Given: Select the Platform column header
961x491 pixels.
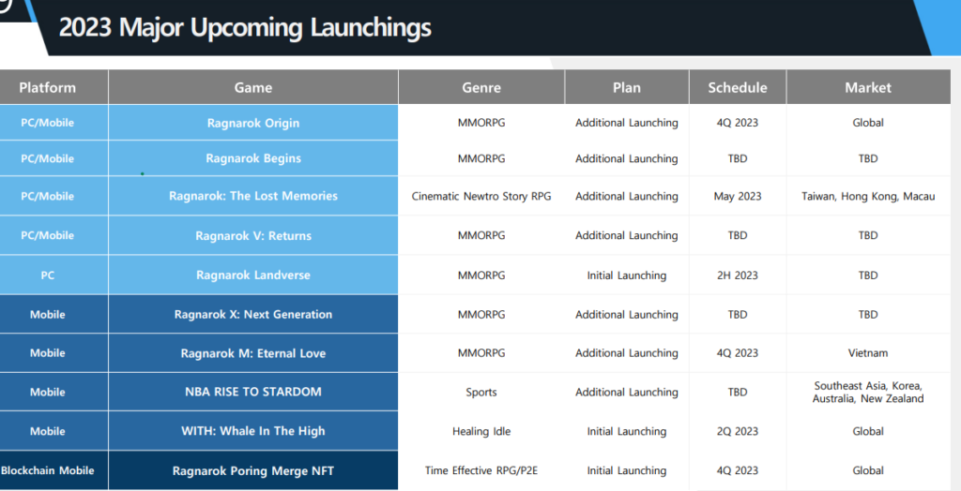Looking at the screenshot, I should tap(48, 87).
